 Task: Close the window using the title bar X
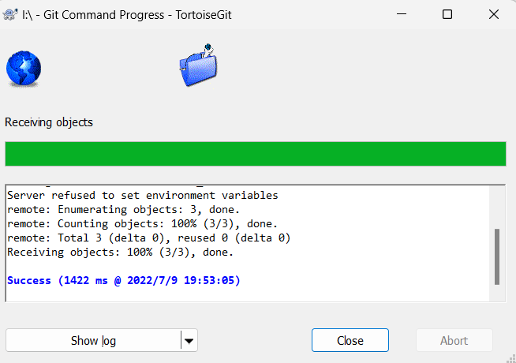tap(494, 14)
